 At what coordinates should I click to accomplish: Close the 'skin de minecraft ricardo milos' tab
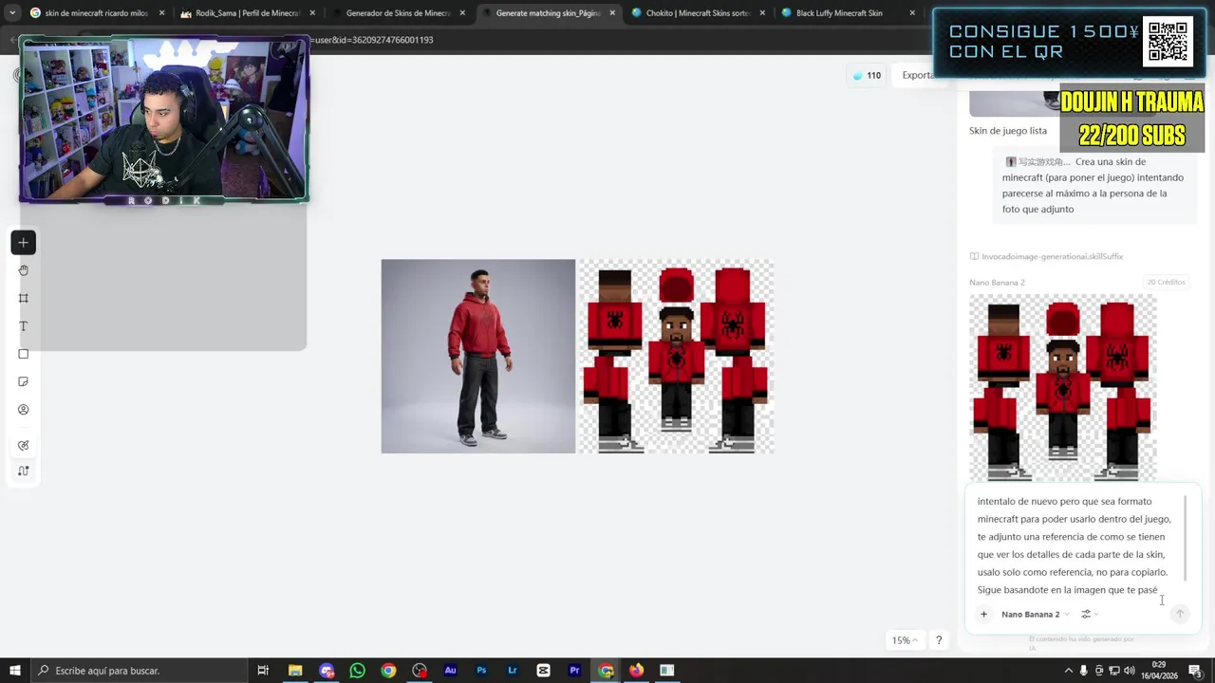pos(161,13)
